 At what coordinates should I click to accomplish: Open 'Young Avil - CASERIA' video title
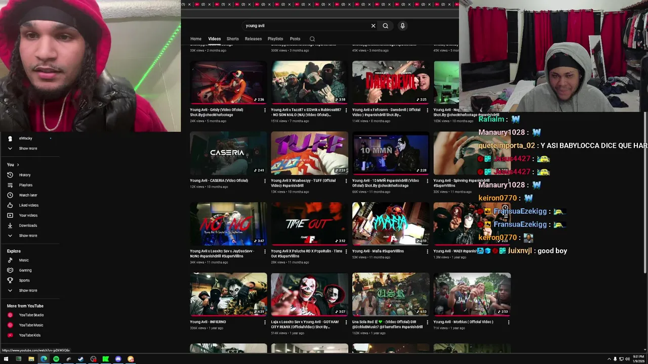[x=219, y=180]
